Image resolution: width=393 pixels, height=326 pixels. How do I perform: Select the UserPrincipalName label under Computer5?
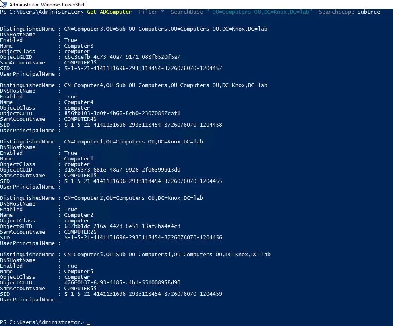pos(27,300)
